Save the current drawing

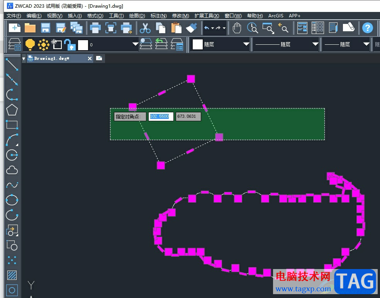click(46, 28)
